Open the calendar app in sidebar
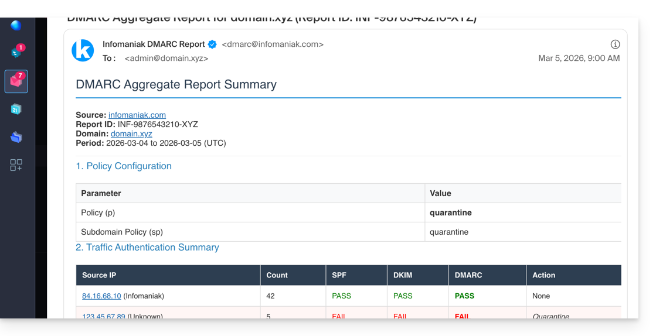The width and height of the screenshot is (656, 336). (16, 109)
